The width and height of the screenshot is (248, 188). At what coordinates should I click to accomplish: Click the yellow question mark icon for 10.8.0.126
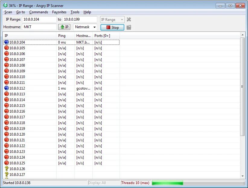(x=6, y=169)
